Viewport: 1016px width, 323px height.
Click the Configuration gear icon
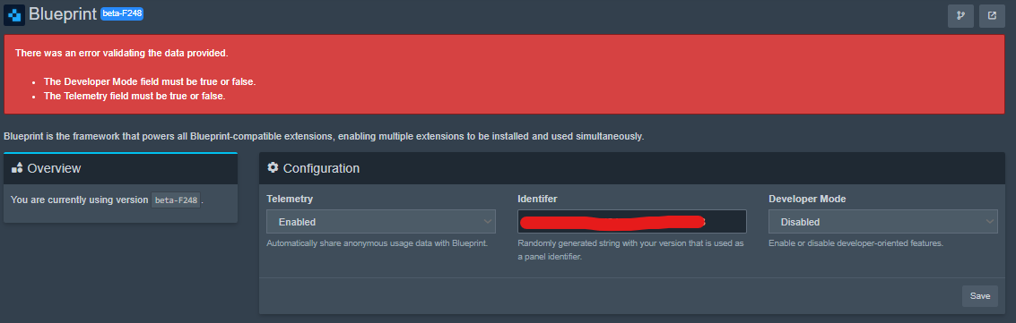tap(273, 168)
